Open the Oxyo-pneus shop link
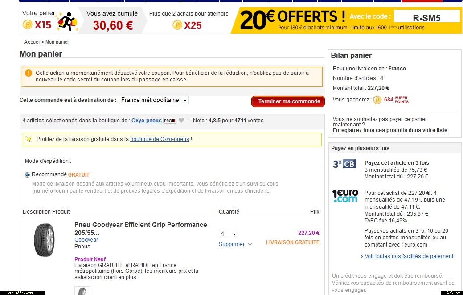 coord(147,121)
